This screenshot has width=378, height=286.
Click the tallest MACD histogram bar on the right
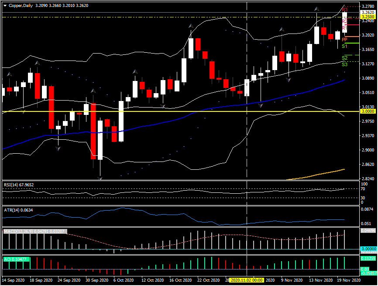345,237
